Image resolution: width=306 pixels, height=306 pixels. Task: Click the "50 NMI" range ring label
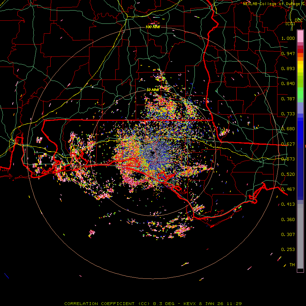tap(153, 90)
